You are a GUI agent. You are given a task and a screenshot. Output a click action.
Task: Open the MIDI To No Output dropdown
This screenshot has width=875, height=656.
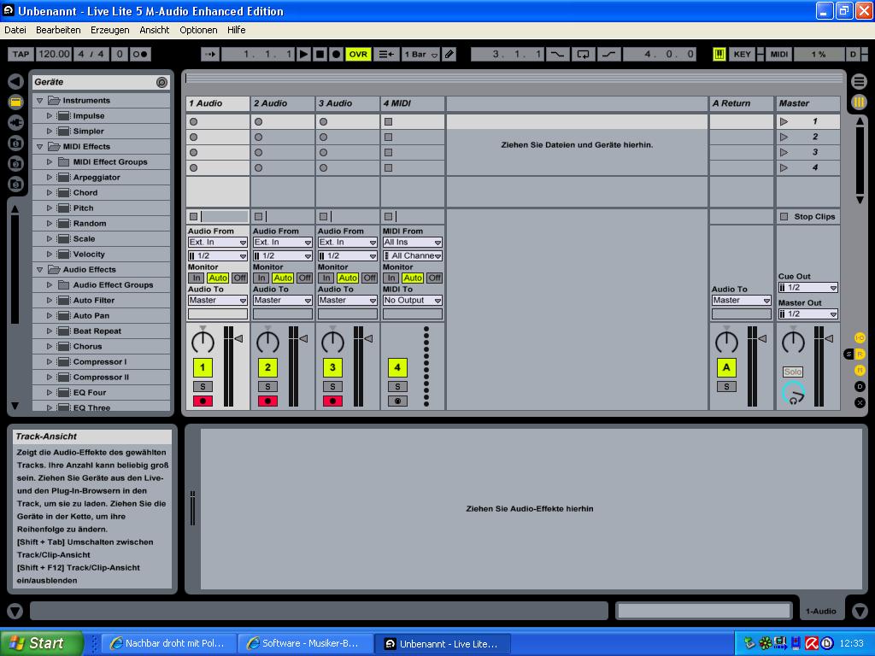(413, 300)
